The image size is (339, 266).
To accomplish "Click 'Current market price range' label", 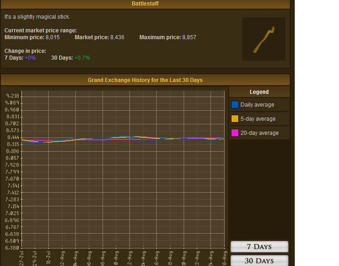I will click(41, 31).
